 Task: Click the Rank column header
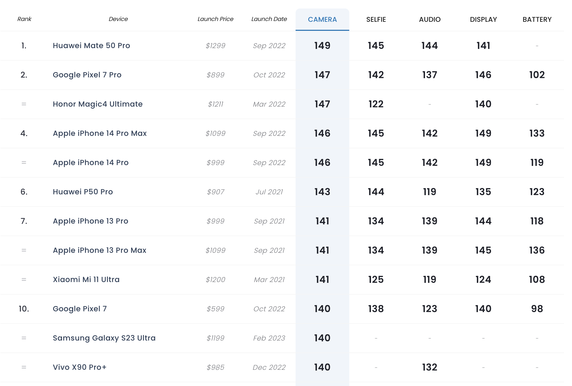(24, 19)
